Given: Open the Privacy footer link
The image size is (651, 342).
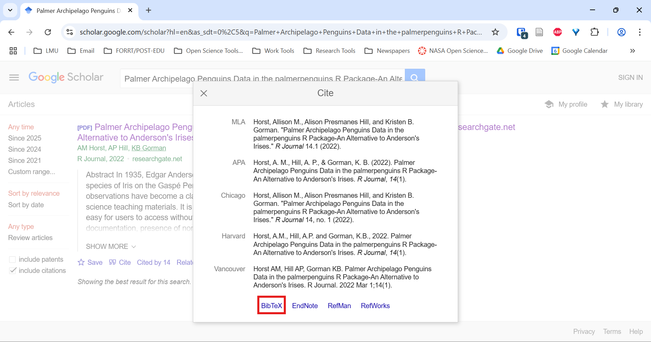Looking at the screenshot, I should (584, 332).
